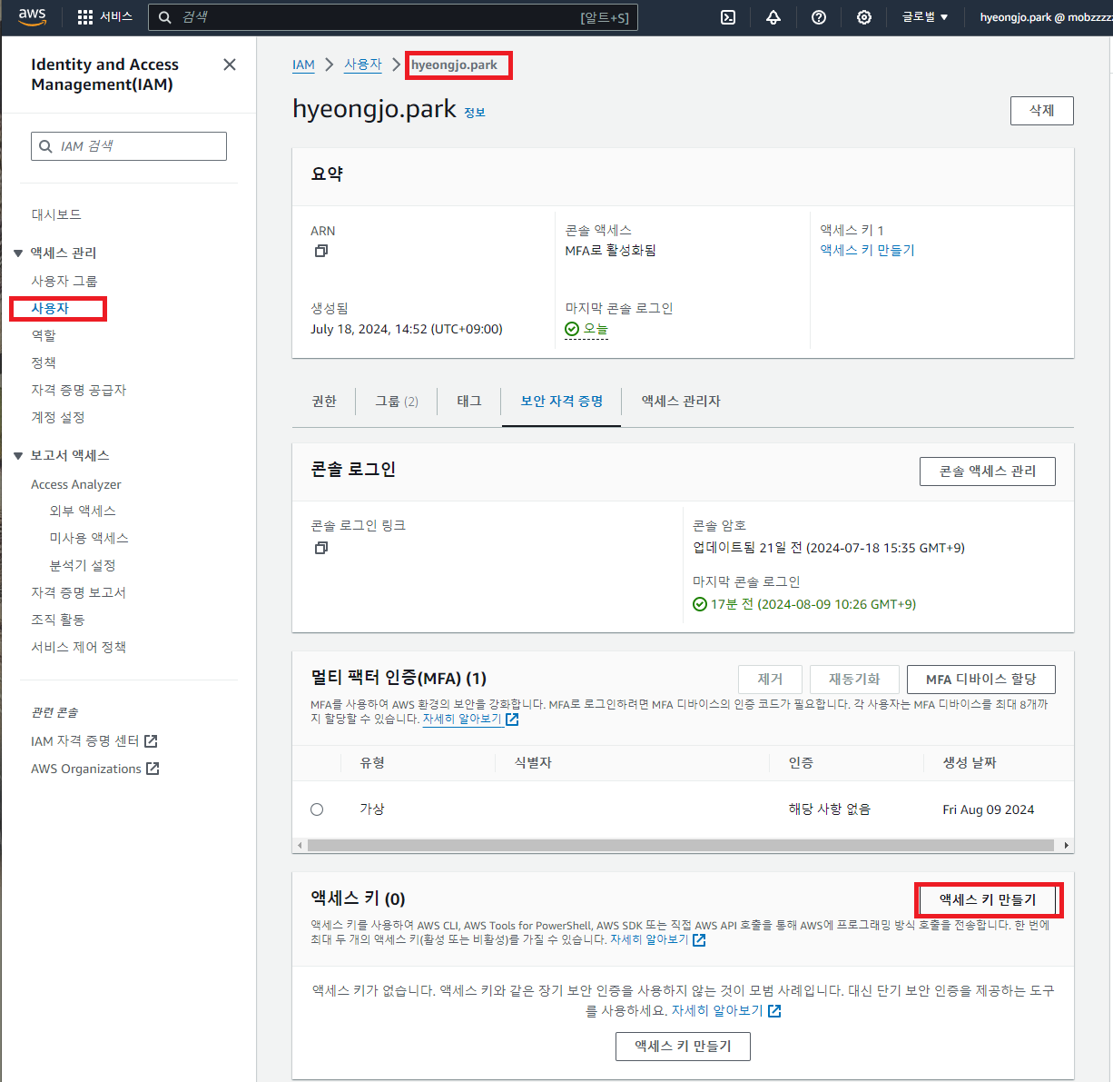Open 분석기 설정 under Access Analyzer
The image size is (1113, 1082).
click(83, 565)
